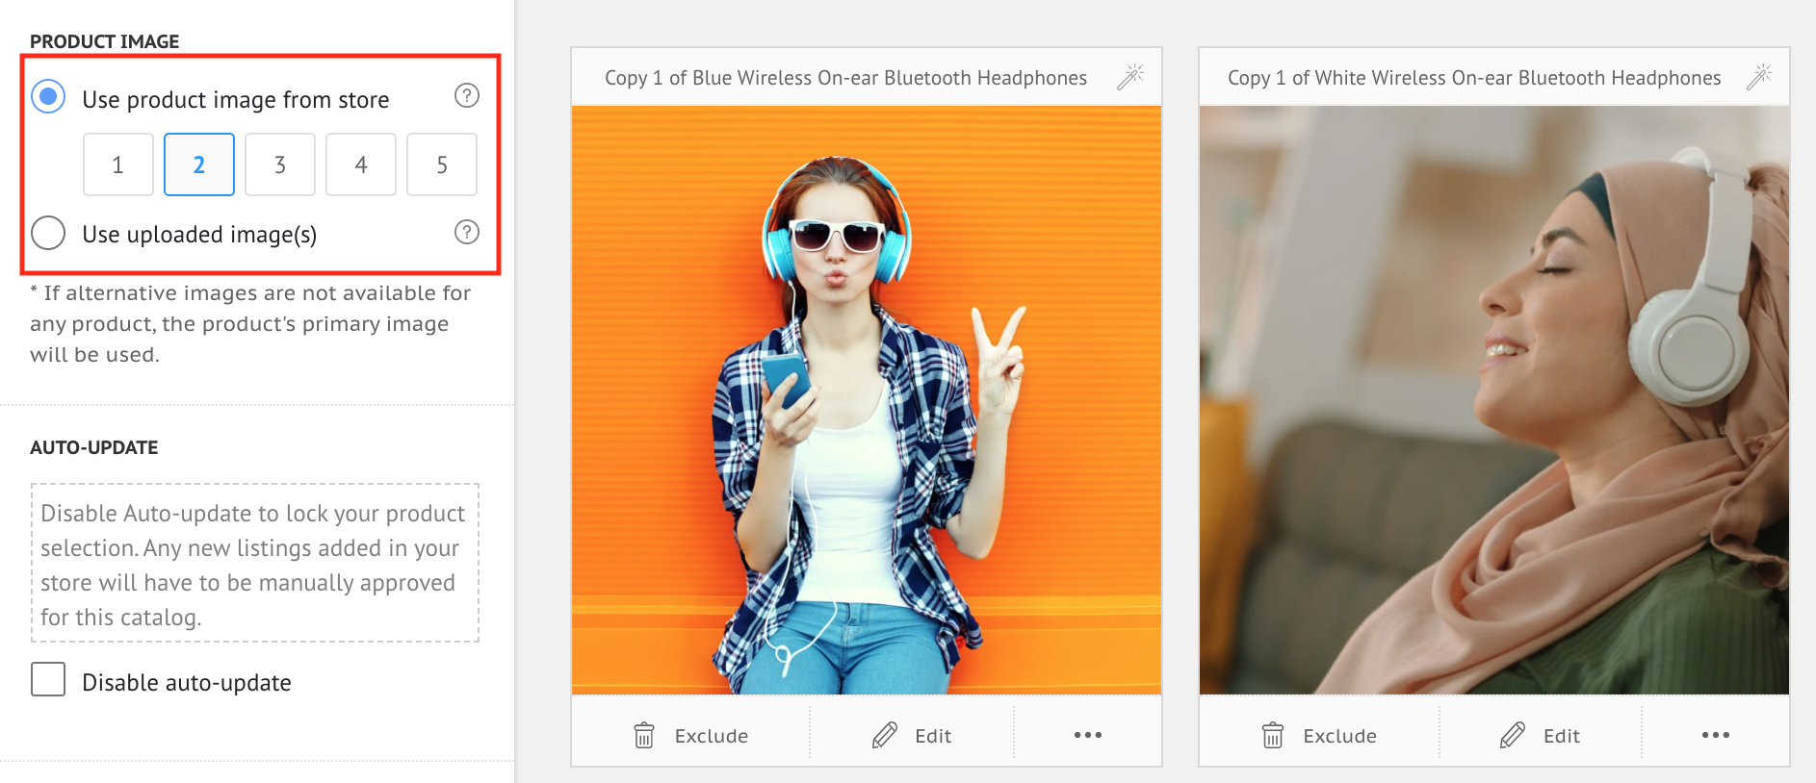Click magic wand icon on Blue Headphones card

pyautogui.click(x=1129, y=77)
